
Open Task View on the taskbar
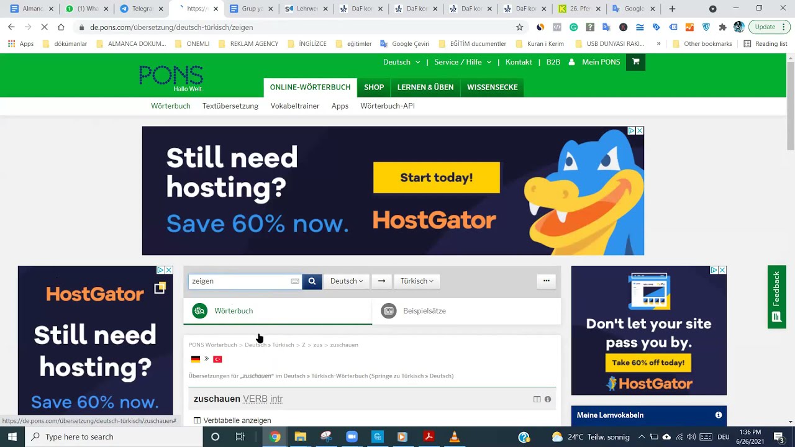pyautogui.click(x=240, y=437)
